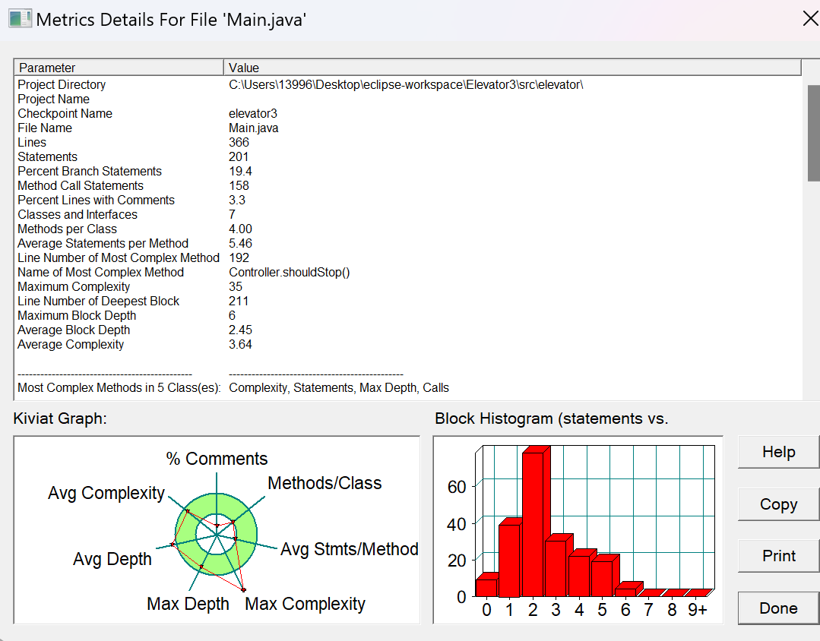Dismiss dialog with Done button
The height and width of the screenshot is (641, 820).
coord(778,608)
